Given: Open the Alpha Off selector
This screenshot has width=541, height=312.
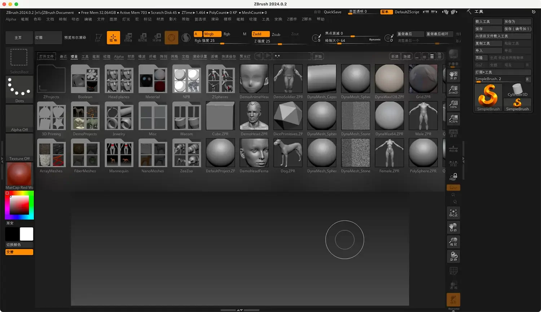Looking at the screenshot, I should [x=19, y=118].
